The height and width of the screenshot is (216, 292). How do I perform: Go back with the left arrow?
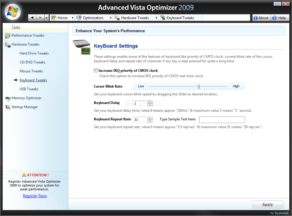(x=32, y=18)
